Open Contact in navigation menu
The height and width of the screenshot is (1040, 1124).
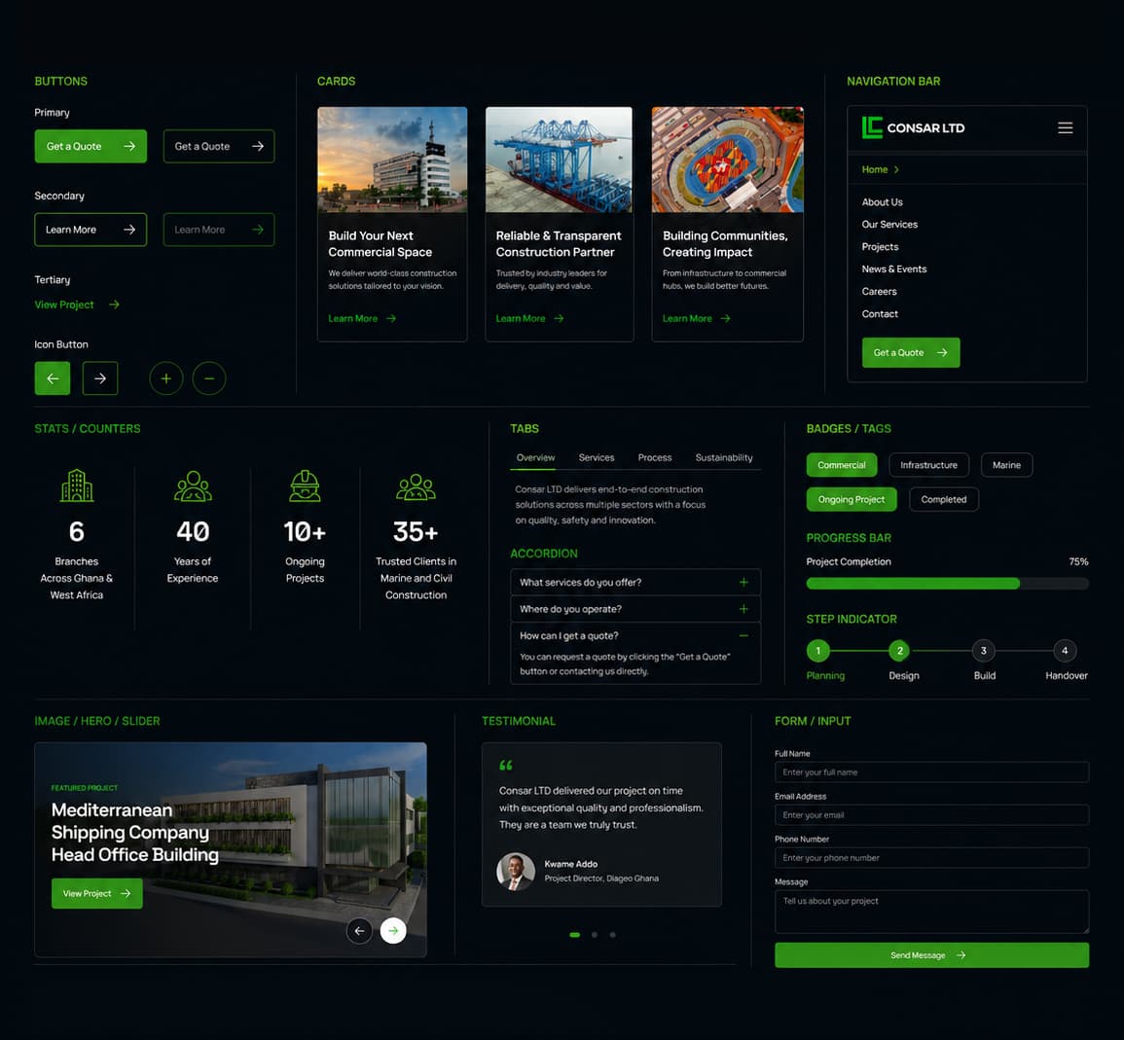click(x=880, y=314)
